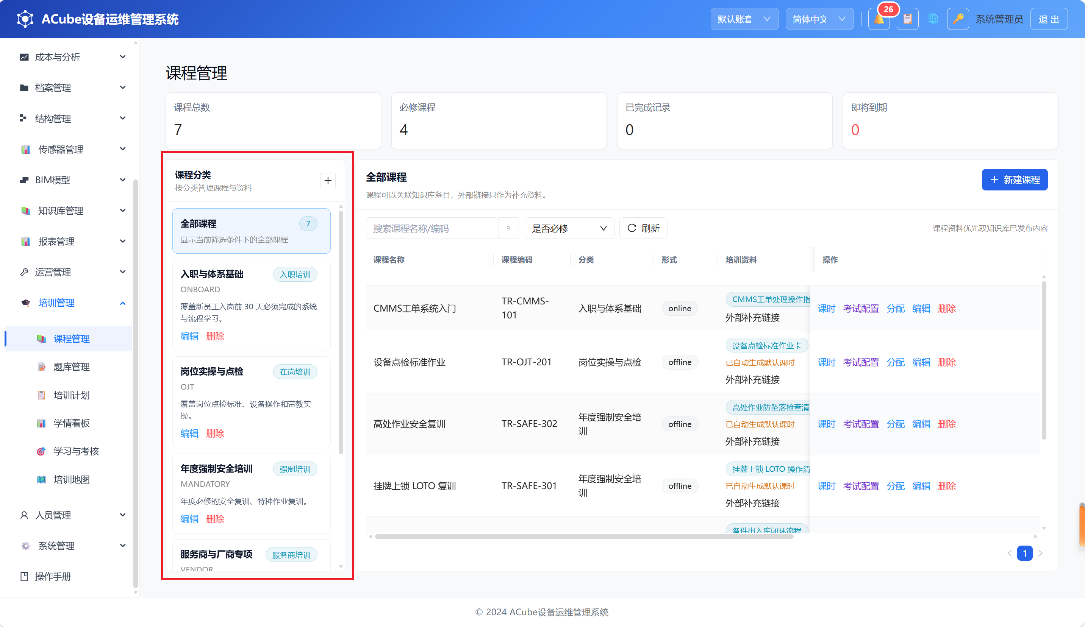Viewport: 1085px width, 627px height.
Task: Expand the 成本与分析 menu
Action: [x=71, y=57]
